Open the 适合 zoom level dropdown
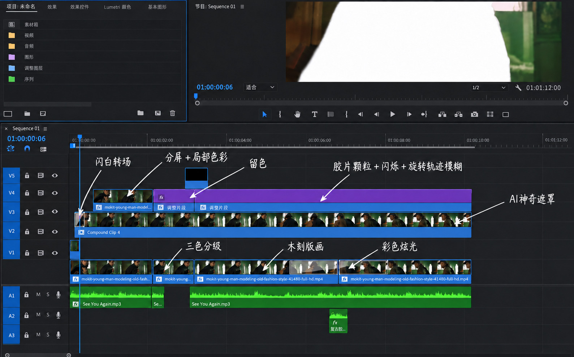Viewport: 574px width, 357px height. 260,87
